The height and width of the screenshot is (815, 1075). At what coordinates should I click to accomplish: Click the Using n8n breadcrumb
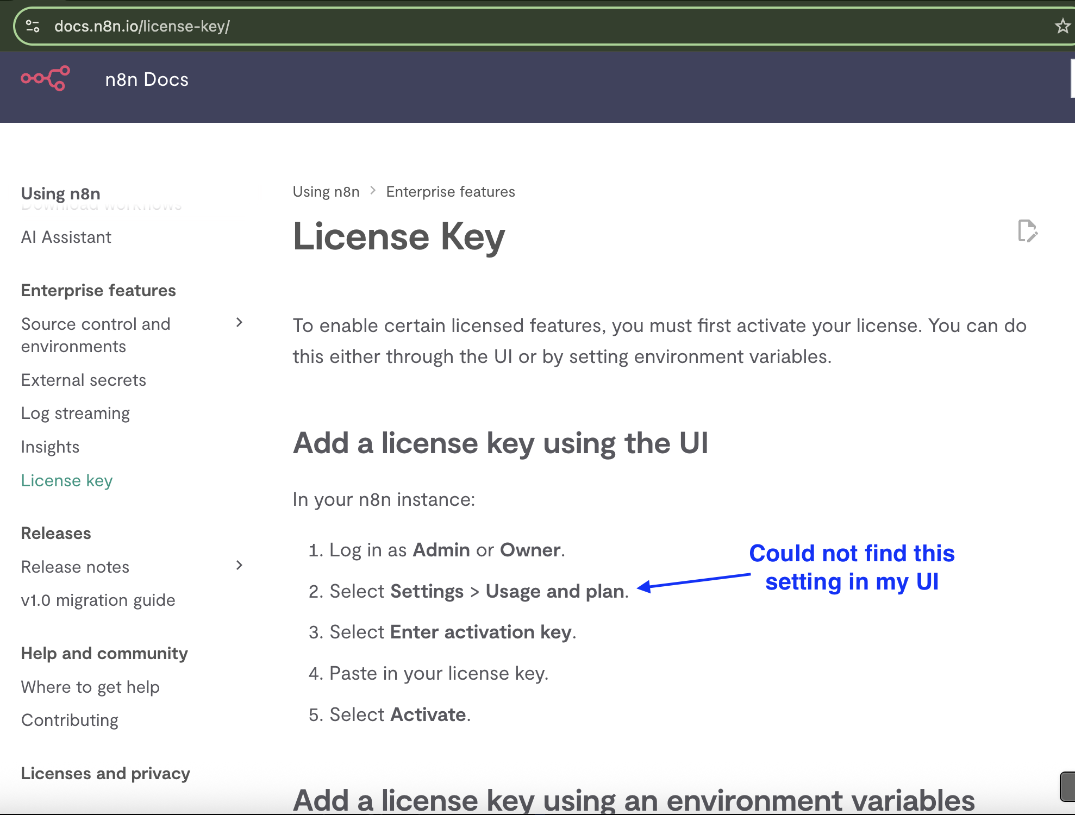[326, 192]
